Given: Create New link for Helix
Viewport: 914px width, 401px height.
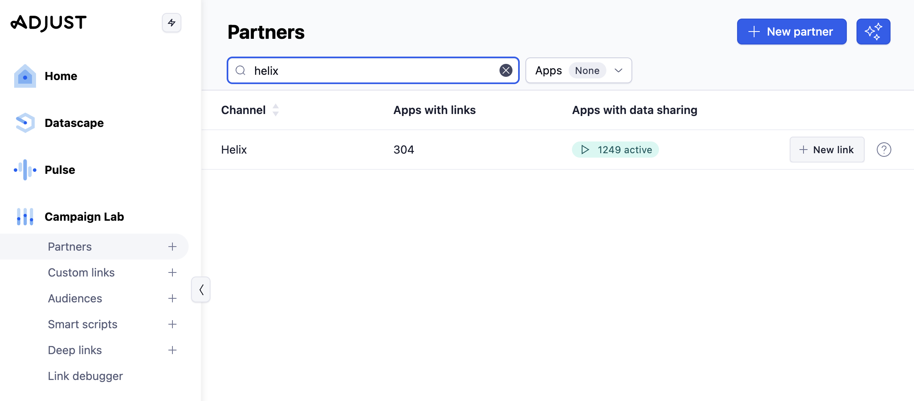Looking at the screenshot, I should pos(827,150).
